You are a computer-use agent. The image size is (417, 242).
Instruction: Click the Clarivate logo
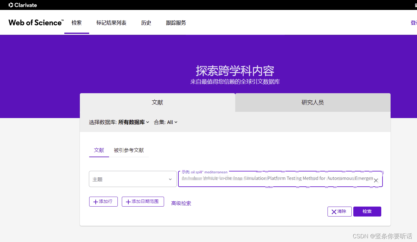[23, 5]
